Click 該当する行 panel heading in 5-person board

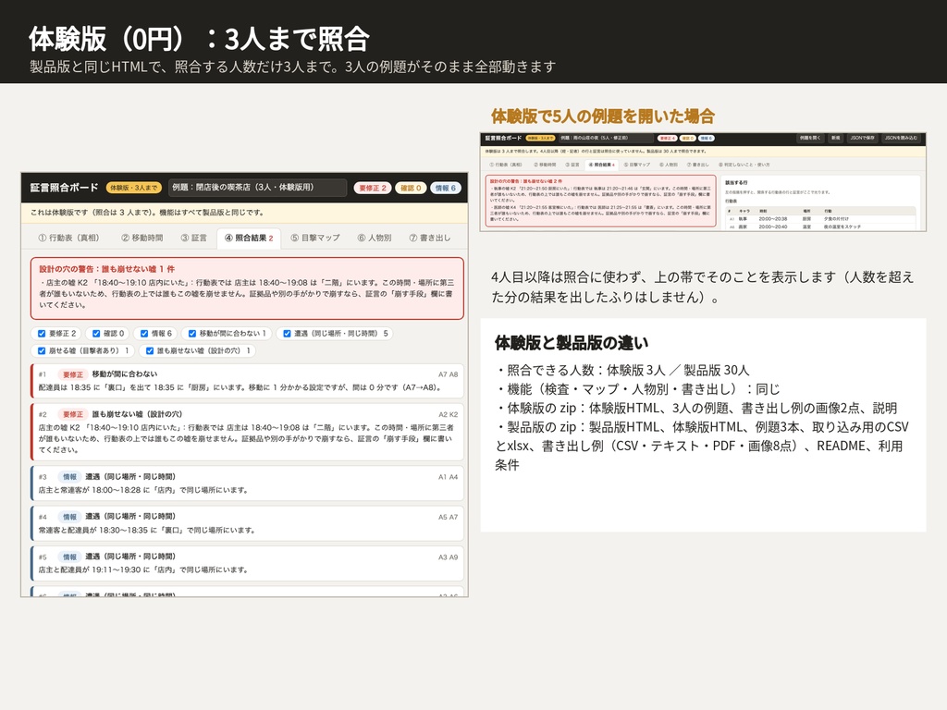pyautogui.click(x=736, y=183)
